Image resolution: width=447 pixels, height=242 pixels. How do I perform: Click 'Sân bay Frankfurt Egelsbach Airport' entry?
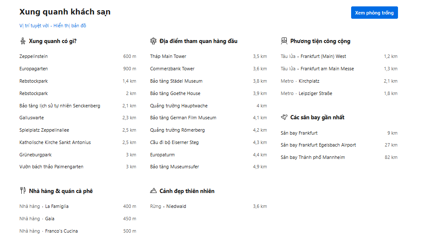(318, 145)
